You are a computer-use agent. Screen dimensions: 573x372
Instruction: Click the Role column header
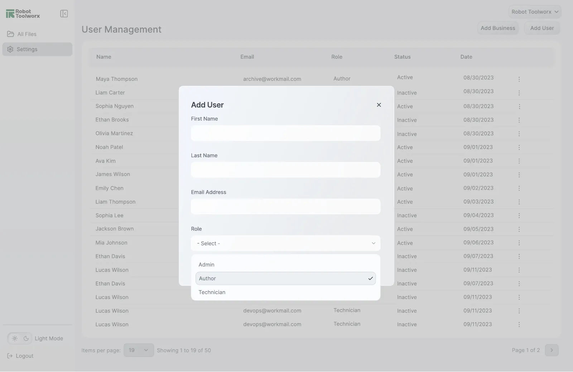337,57
